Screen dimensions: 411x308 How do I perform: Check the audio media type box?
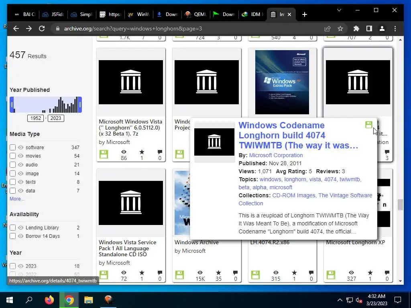(x=12, y=165)
